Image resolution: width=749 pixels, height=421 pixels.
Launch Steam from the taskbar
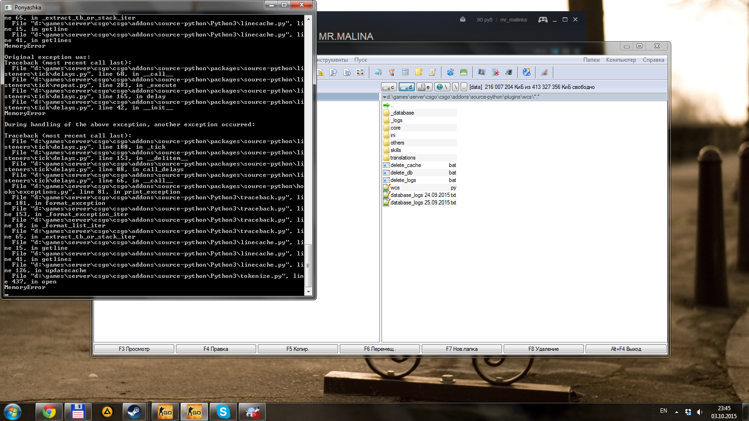coord(134,412)
